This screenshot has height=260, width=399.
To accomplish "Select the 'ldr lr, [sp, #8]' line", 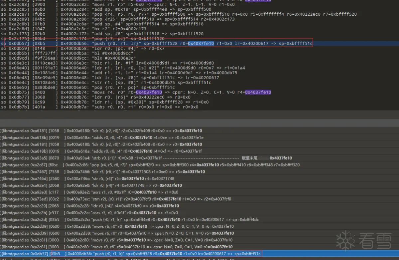I will click(110, 78).
